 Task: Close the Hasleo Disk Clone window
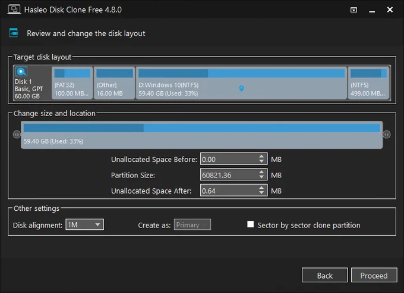click(390, 10)
